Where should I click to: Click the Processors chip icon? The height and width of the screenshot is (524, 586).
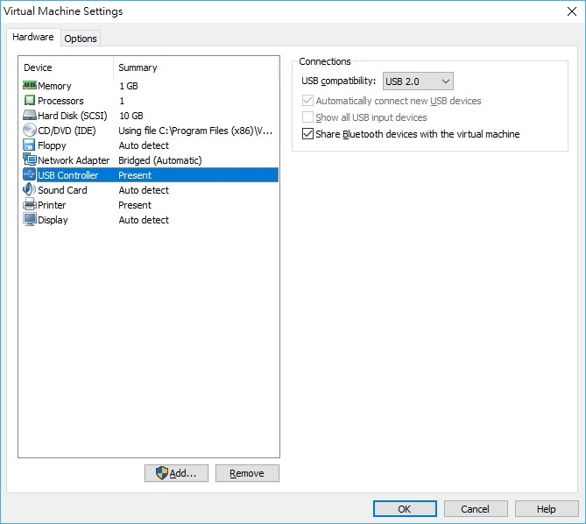tap(30, 101)
